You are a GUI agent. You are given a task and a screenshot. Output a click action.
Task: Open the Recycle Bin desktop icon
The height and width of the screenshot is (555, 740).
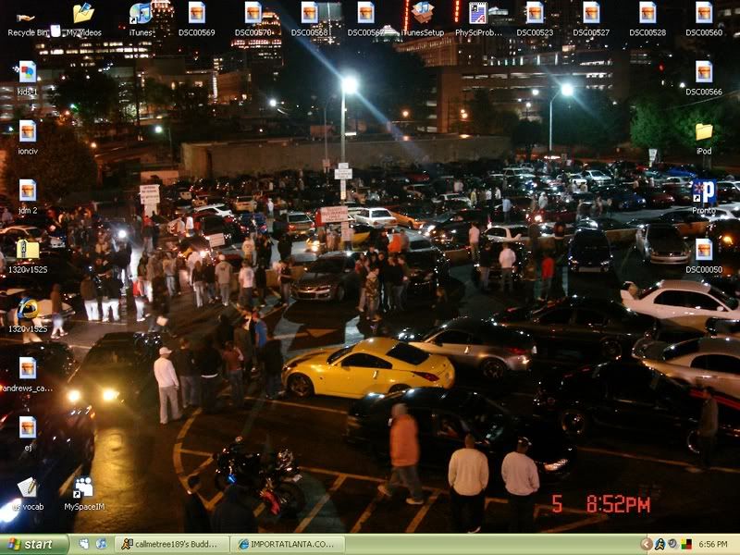tap(25, 16)
